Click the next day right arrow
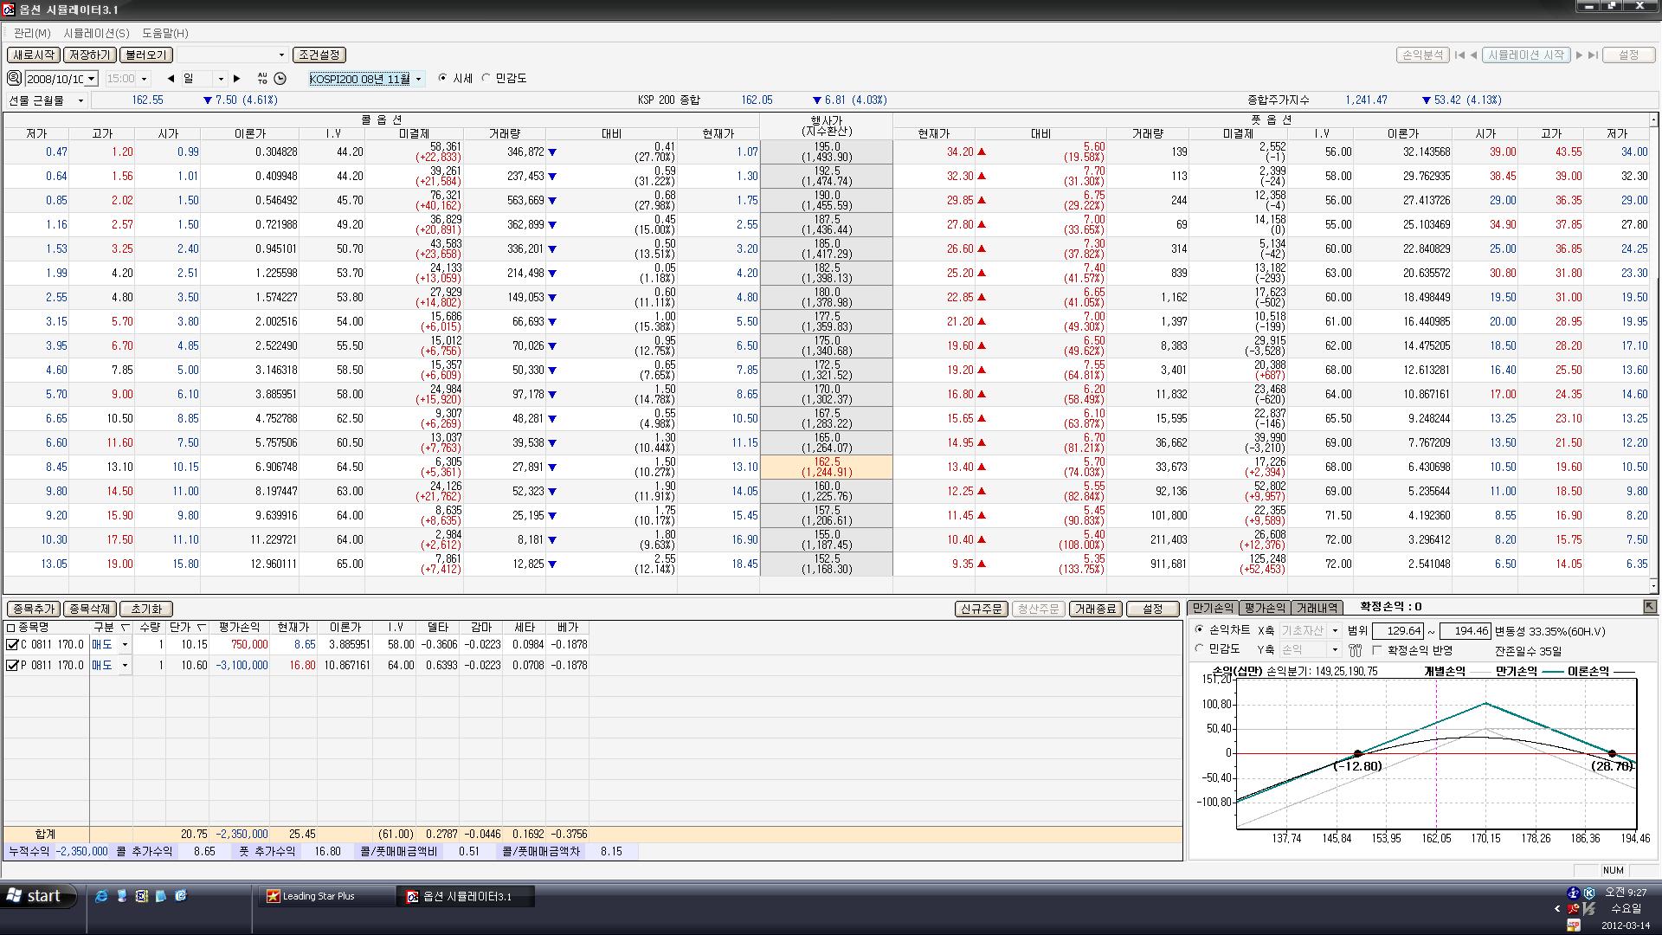The image size is (1662, 935). pos(236,79)
